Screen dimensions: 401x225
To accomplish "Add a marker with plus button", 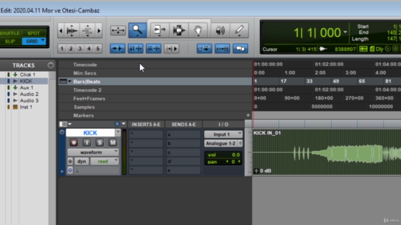I will 248,115.
